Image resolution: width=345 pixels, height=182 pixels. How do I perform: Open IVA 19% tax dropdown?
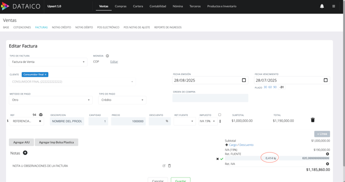point(208,121)
